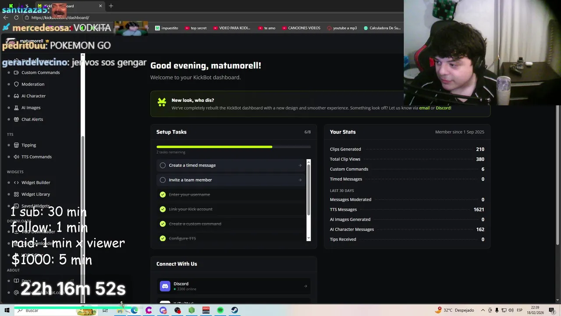Open the CANCIONES VIDEOS bookmark
This screenshot has width=561, height=316.
click(x=301, y=28)
